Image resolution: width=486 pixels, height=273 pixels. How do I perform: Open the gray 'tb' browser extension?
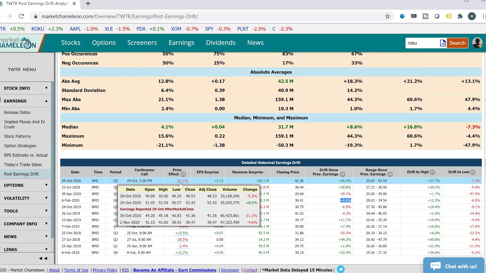(x=425, y=16)
